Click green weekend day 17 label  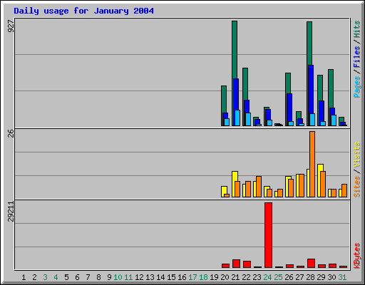click(x=192, y=277)
